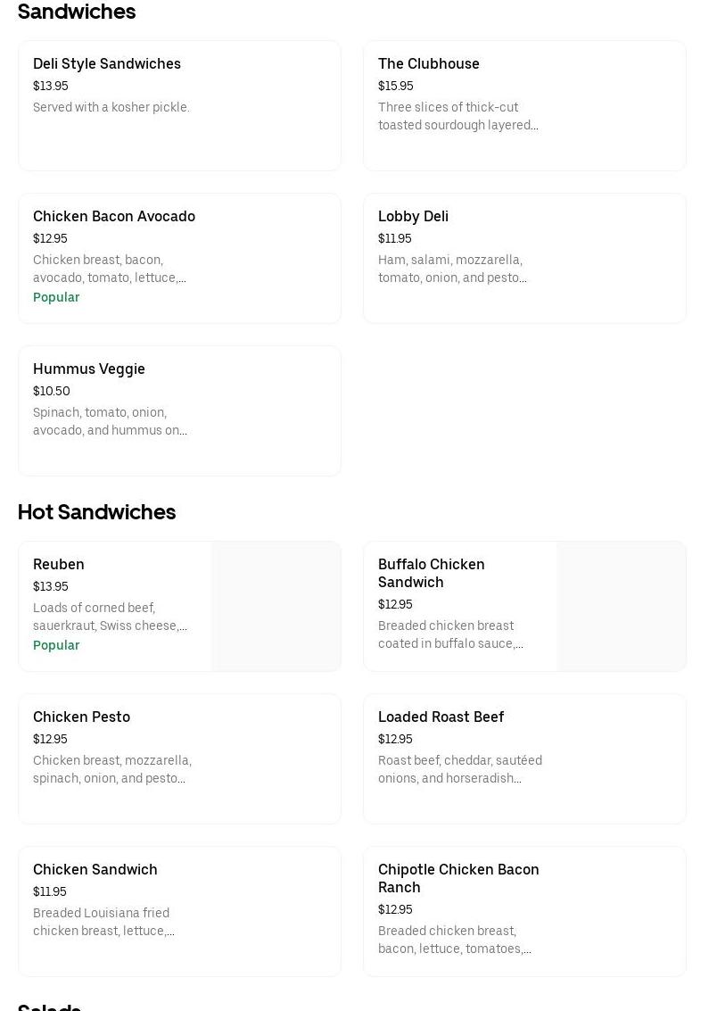717x1011 pixels.
Task: Click the Reuben item title
Action: pyautogui.click(x=59, y=565)
